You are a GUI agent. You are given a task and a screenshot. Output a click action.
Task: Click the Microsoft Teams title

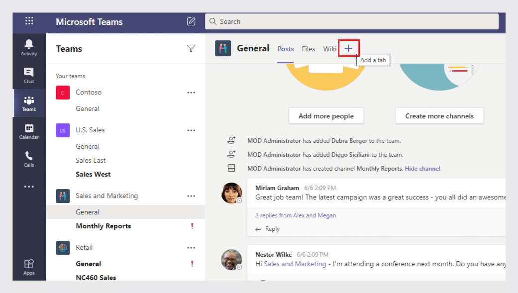[89, 22]
